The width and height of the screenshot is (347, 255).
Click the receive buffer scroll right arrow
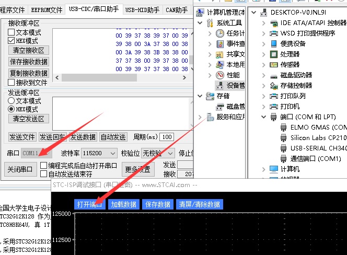184,78
